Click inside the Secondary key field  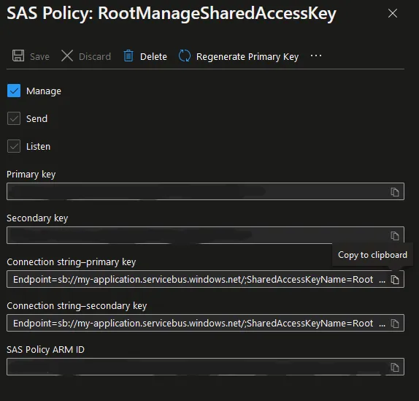(205, 235)
